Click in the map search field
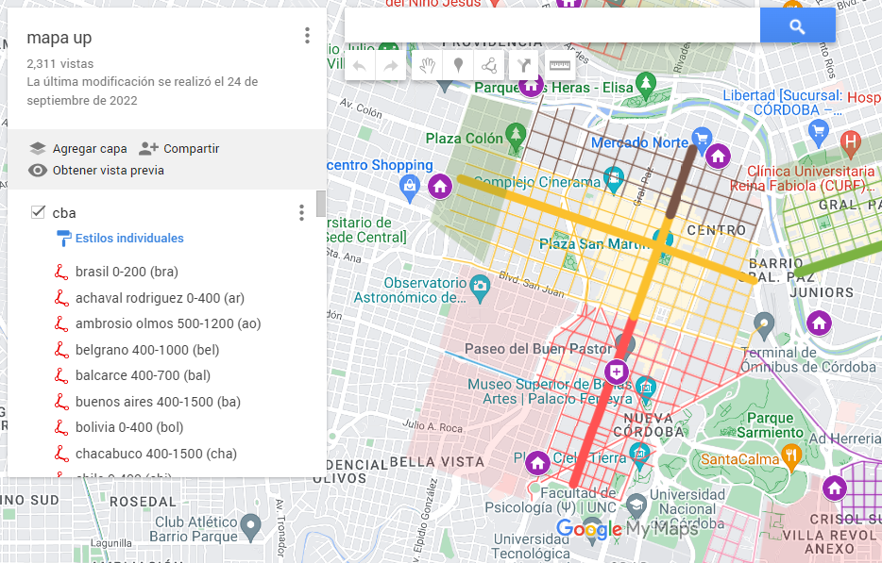This screenshot has width=882, height=563. [x=552, y=26]
